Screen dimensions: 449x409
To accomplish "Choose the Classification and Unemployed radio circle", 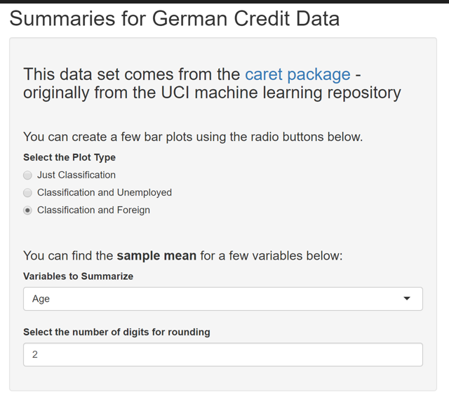I will point(28,193).
